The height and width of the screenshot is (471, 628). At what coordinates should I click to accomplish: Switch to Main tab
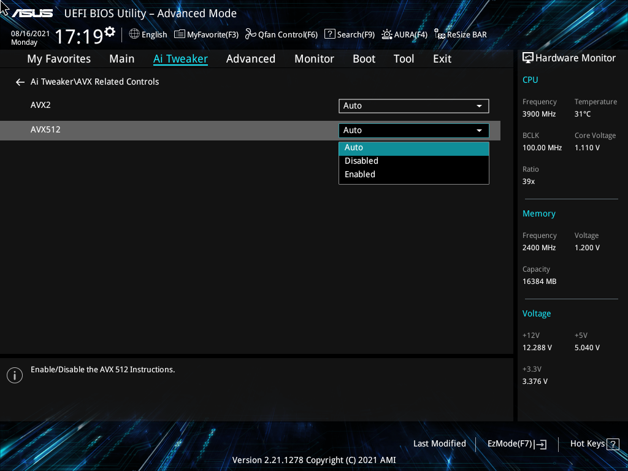[x=122, y=59]
